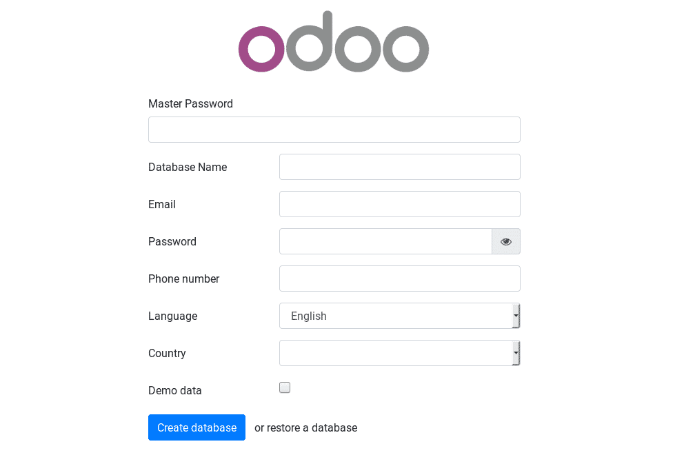684x475 pixels.
Task: Click the Create database button
Action: [x=197, y=427]
